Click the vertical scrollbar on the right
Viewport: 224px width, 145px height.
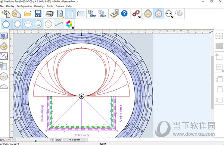click(212, 83)
